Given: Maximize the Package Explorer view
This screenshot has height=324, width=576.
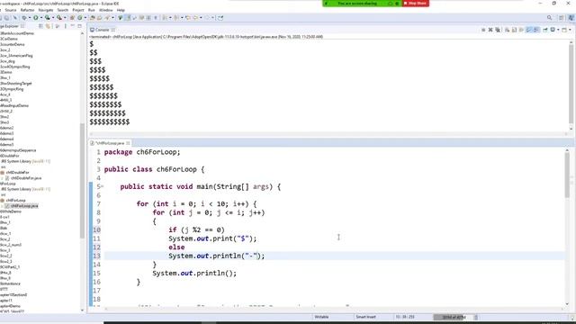Looking at the screenshot, I should point(79,26).
